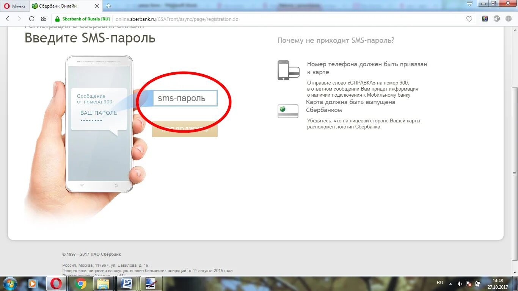518x291 pixels.
Task: Open the File Explorer taskbar folder
Action: [103, 283]
